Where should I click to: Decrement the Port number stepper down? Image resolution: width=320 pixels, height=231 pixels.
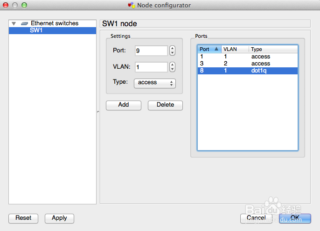[x=173, y=53]
